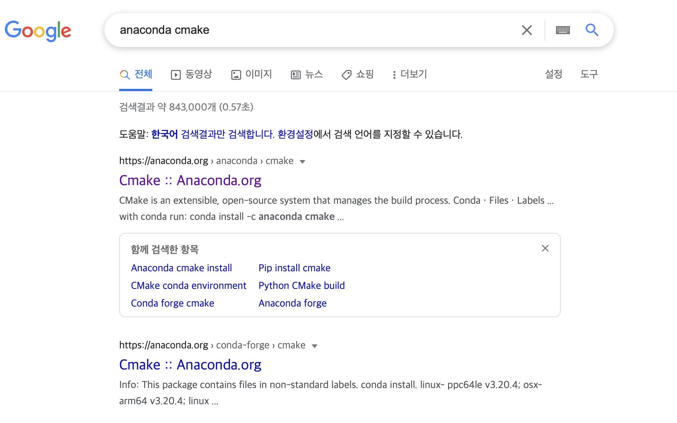Open the 뉴스 tab
Screen dimensions: 677x423
coord(307,74)
